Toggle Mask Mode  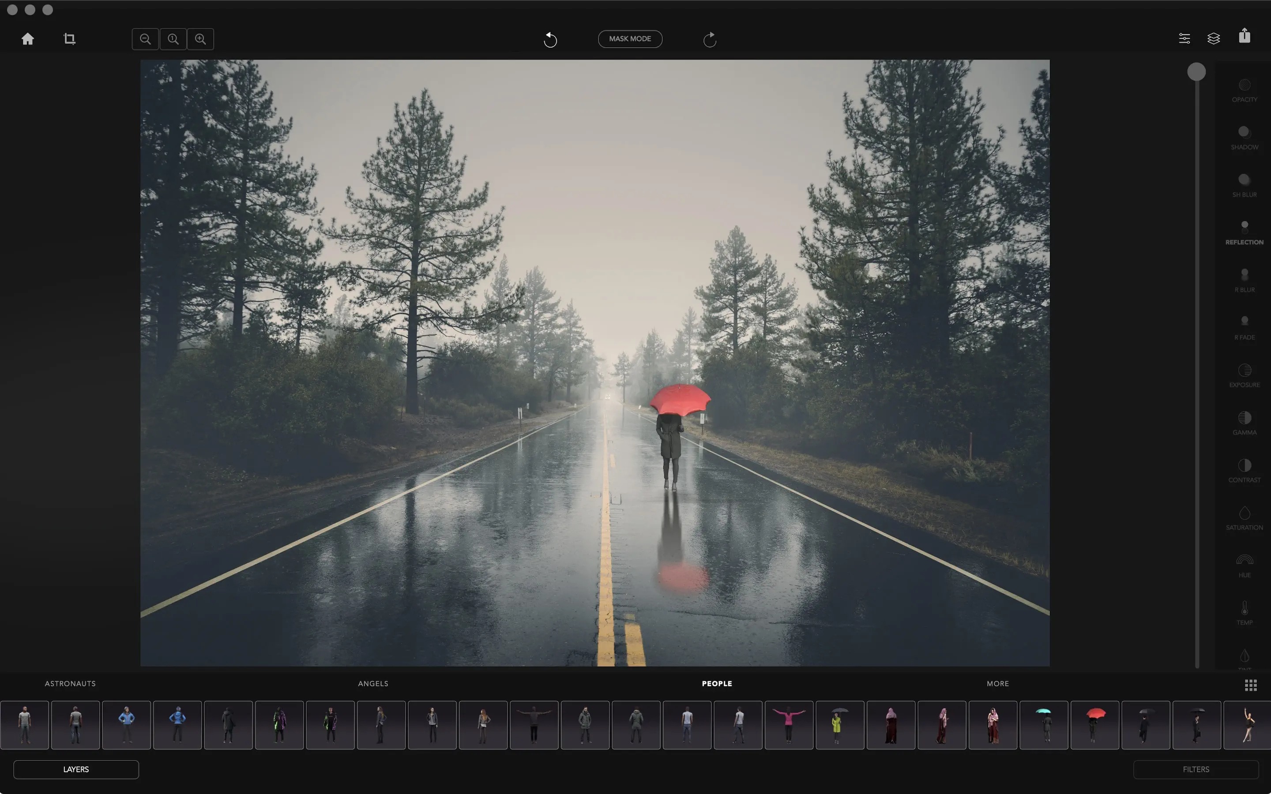pyautogui.click(x=630, y=39)
